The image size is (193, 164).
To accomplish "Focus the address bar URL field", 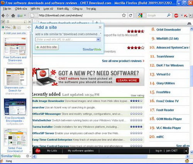I will (x=80, y=15).
